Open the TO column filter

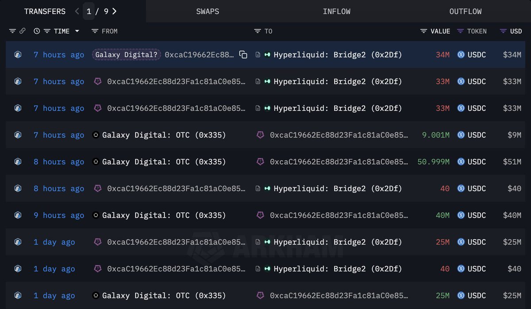click(258, 31)
